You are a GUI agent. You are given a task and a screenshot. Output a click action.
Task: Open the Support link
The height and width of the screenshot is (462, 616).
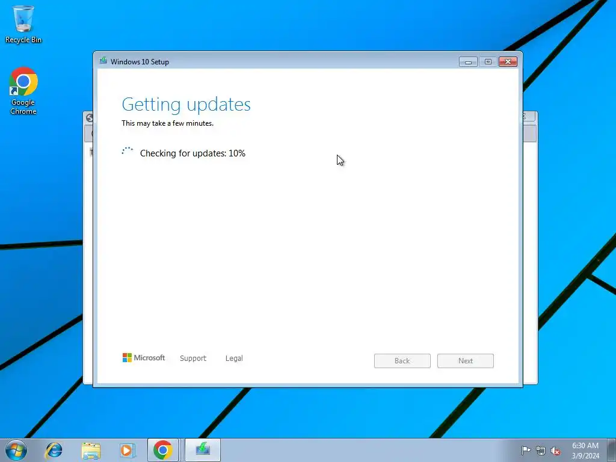click(x=193, y=359)
